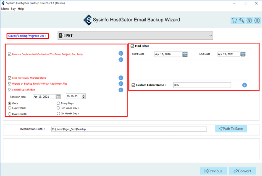The image size is (262, 176).
Task: Select the Every Week radio button
Action: tap(10, 108)
